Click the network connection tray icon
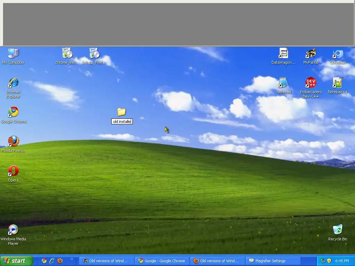The image size is (355, 266). (323, 261)
